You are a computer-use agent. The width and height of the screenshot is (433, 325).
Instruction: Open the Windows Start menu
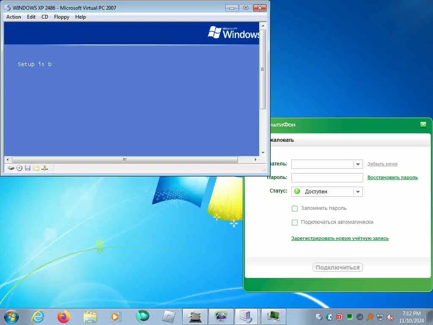[11, 317]
